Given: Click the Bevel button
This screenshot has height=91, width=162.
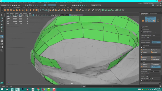Looking at the screenshot, I should (155, 57).
